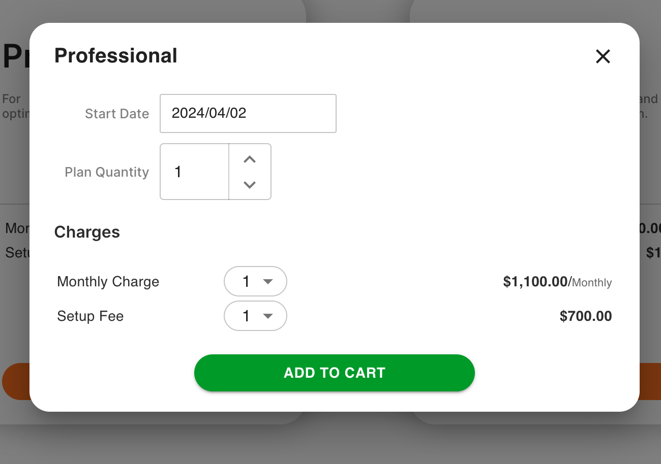The width and height of the screenshot is (661, 464).
Task: Select the $700.00 setup fee amount
Action: click(586, 316)
